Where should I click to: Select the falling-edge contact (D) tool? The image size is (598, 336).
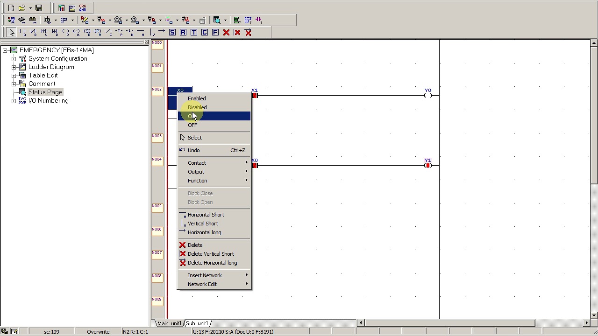click(54, 32)
